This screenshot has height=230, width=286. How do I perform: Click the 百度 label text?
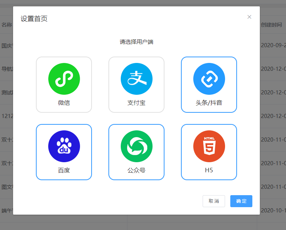pos(64,170)
